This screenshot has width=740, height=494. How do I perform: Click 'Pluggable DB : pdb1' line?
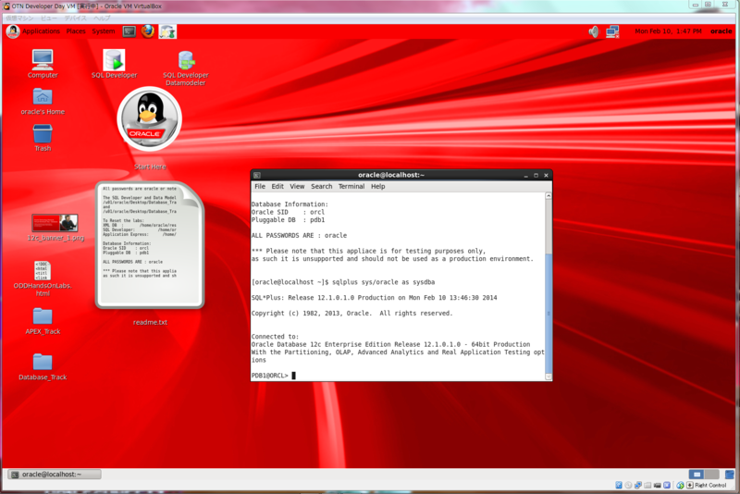288,220
